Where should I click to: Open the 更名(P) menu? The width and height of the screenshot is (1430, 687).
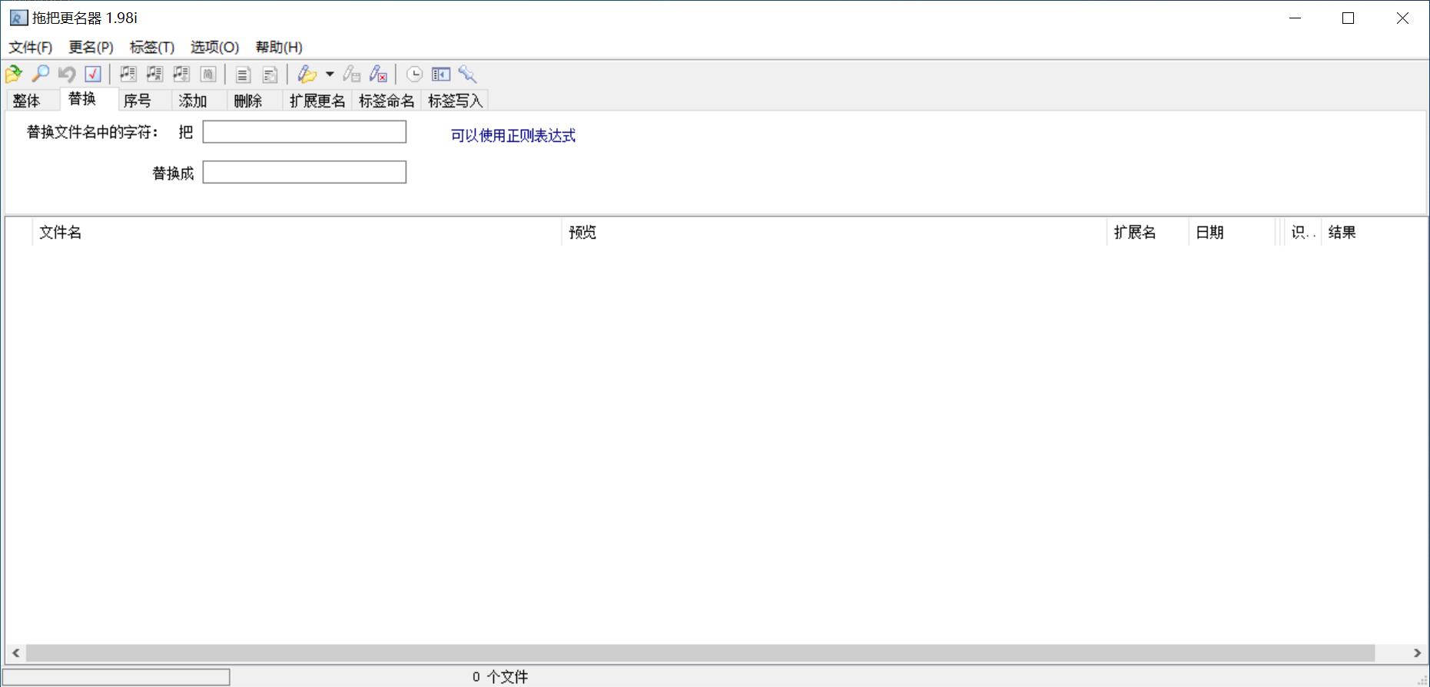[x=91, y=48]
